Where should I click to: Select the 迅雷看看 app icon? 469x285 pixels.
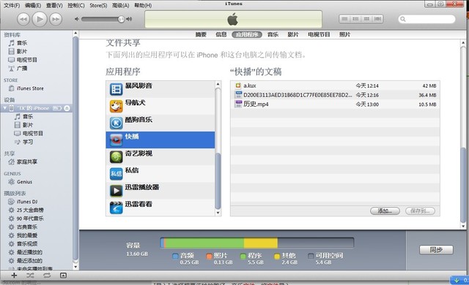(x=116, y=208)
